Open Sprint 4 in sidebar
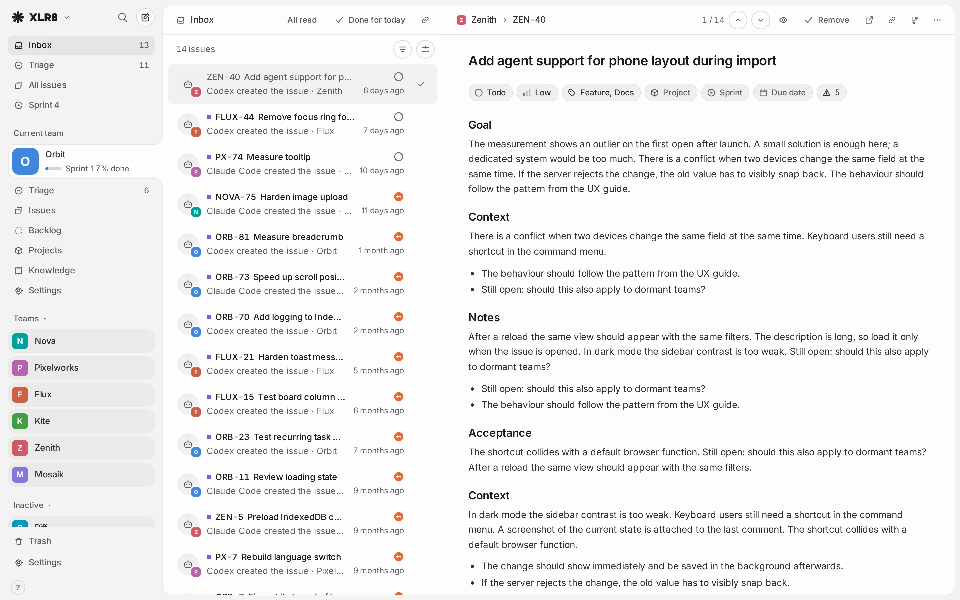The image size is (960, 600). tap(81, 105)
